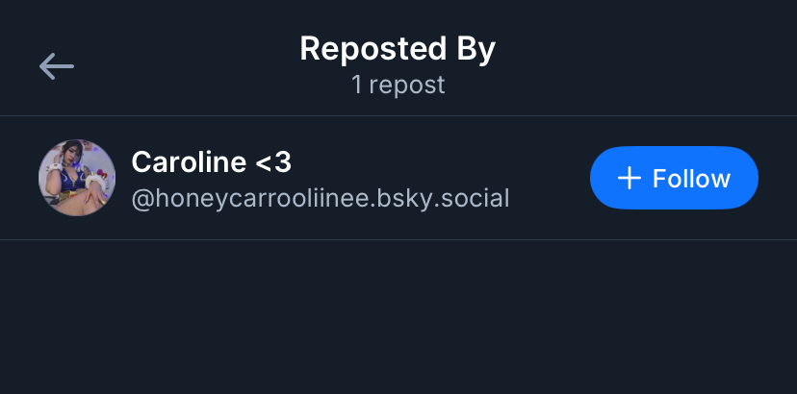Return to the previous post view

coord(57,65)
